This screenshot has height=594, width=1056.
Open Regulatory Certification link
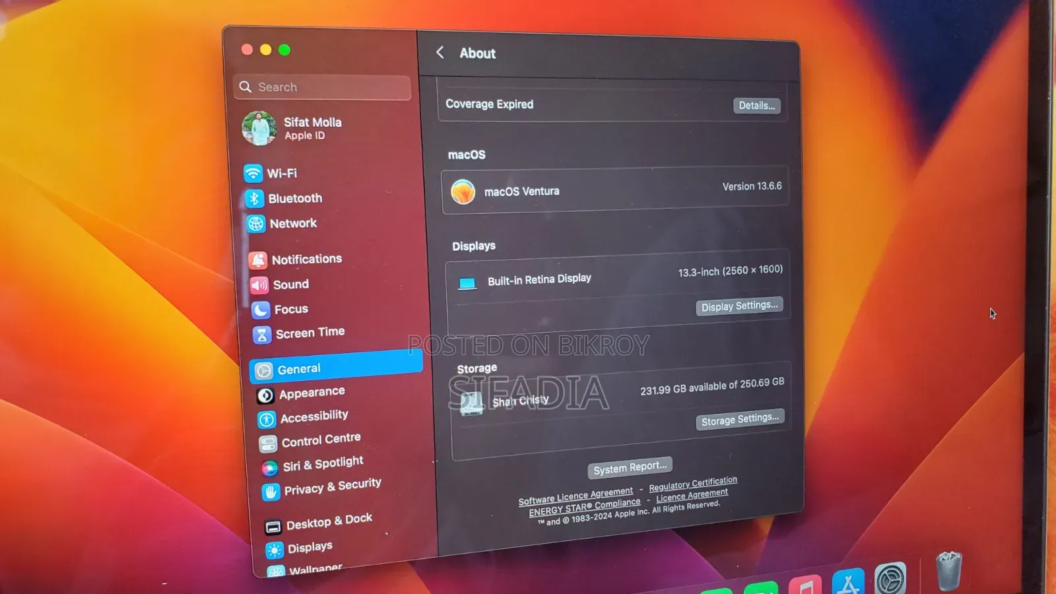pyautogui.click(x=693, y=484)
